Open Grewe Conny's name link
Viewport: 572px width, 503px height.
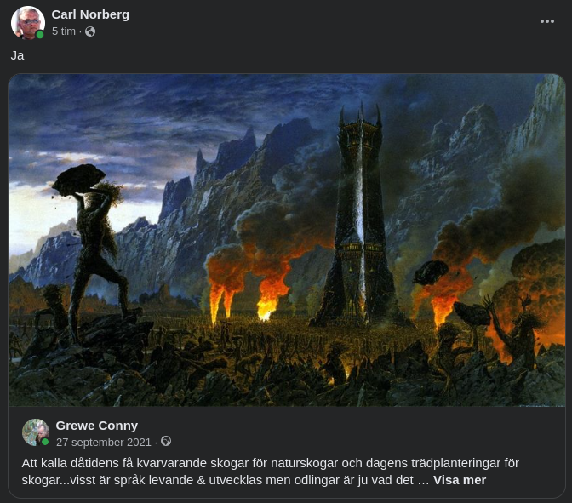point(97,426)
